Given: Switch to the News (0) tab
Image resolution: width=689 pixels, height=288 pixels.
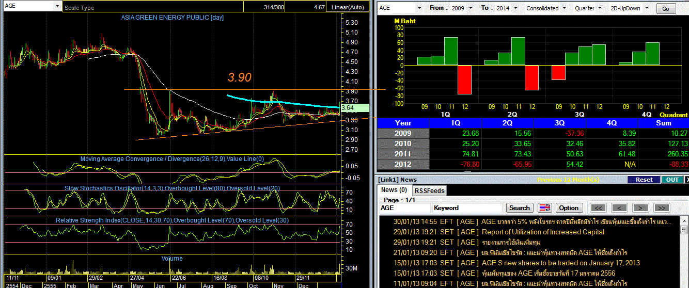Looking at the screenshot, I should pyautogui.click(x=395, y=190).
